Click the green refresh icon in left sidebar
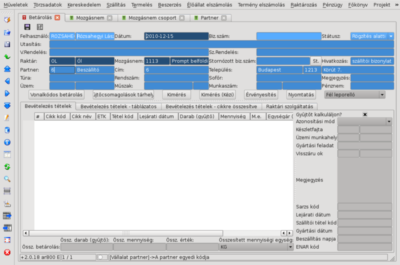Viewport: 400px width, 265px height. coord(7,166)
